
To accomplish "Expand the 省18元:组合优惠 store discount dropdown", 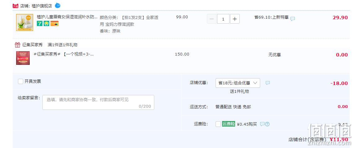I will point(238,83).
